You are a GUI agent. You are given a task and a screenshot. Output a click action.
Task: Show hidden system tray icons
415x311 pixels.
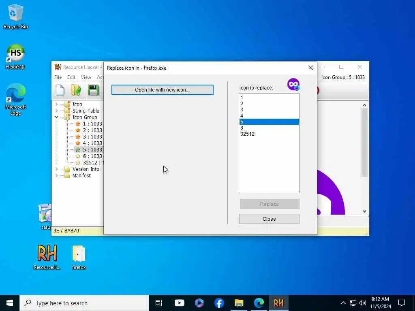point(343,303)
